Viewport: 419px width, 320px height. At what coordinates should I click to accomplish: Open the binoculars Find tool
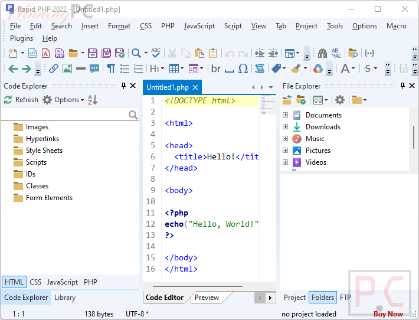pyautogui.click(x=322, y=53)
